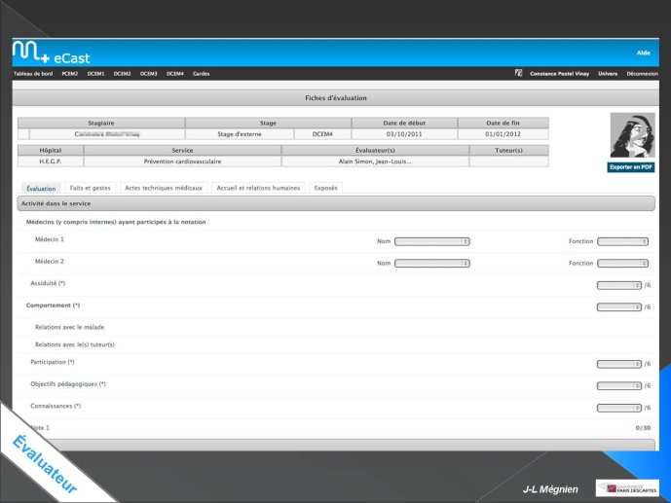Click the Évaluateur(s) column header
Viewport: 671px width, 503px height.
coord(375,151)
